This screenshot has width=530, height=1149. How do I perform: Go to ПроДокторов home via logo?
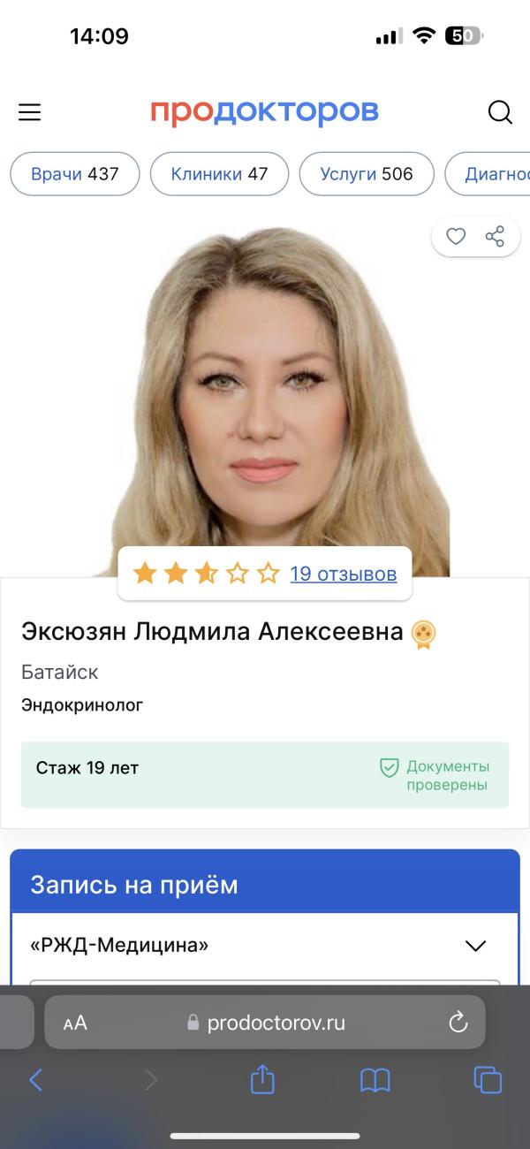(264, 111)
